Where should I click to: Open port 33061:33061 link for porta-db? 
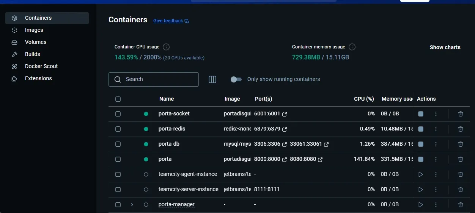(x=309, y=144)
